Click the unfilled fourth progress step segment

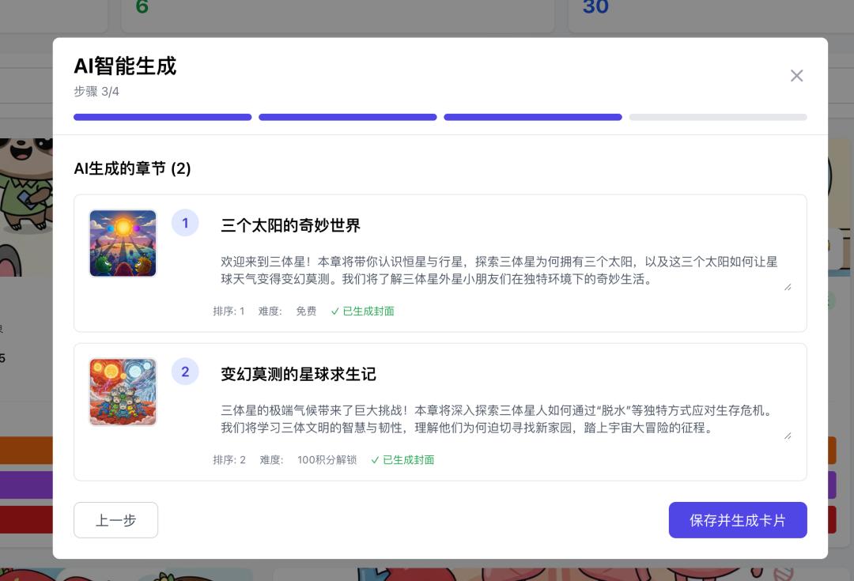[718, 117]
